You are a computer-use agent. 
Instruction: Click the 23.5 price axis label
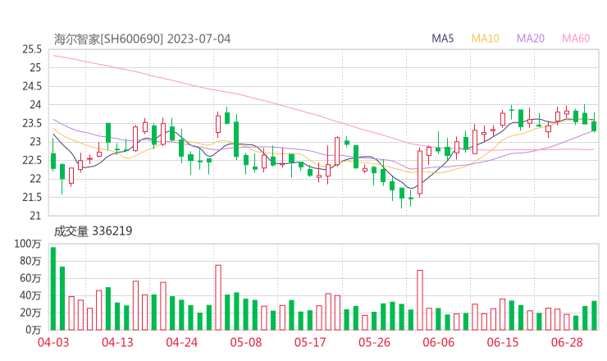tap(32, 123)
